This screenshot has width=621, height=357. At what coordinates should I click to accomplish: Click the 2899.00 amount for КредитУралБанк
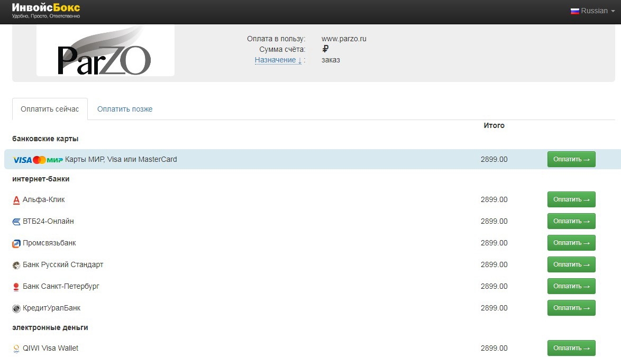pos(494,308)
